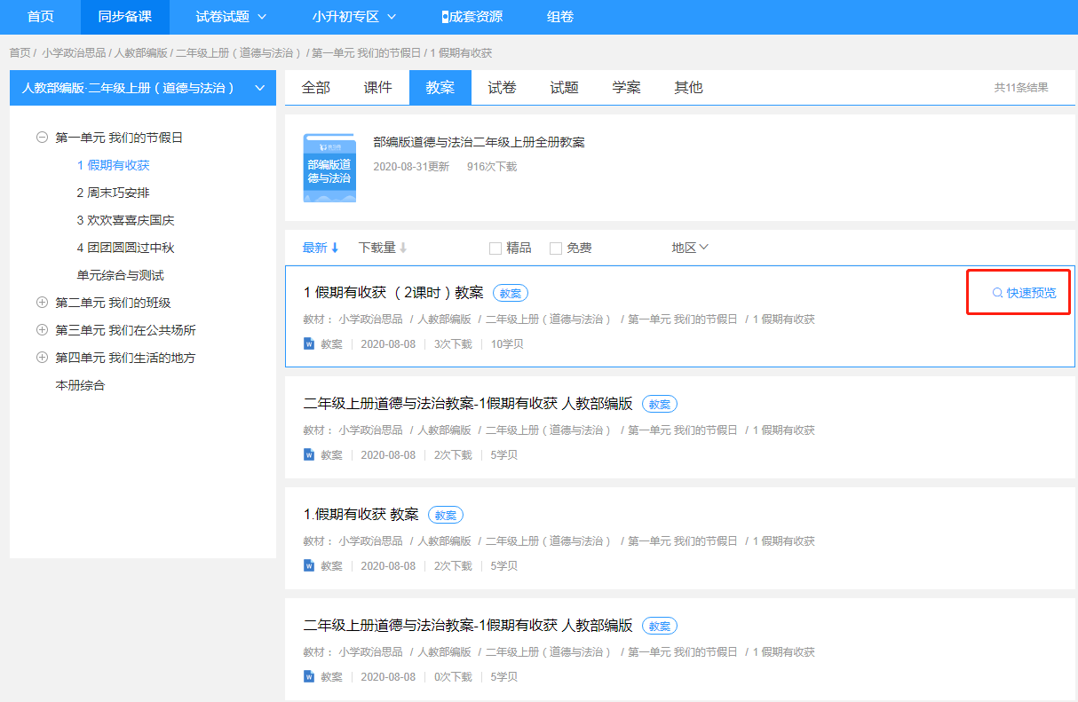Click 二年级上册 in the top breadcrumb

237,53
